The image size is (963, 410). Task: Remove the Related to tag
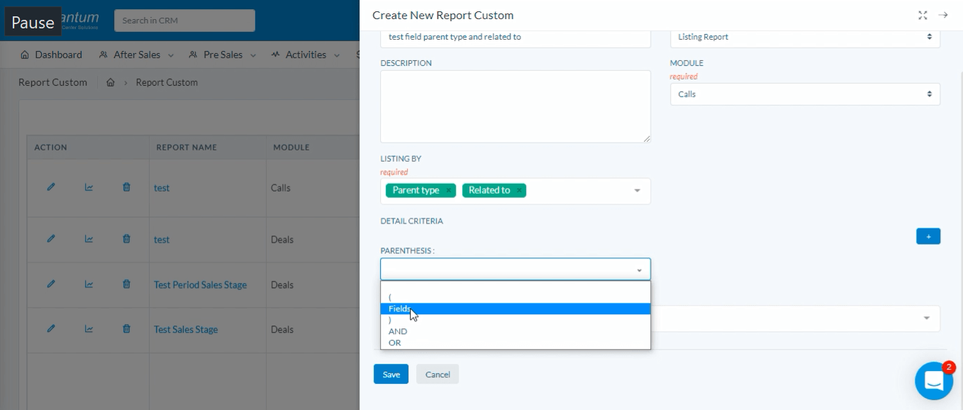click(x=519, y=190)
